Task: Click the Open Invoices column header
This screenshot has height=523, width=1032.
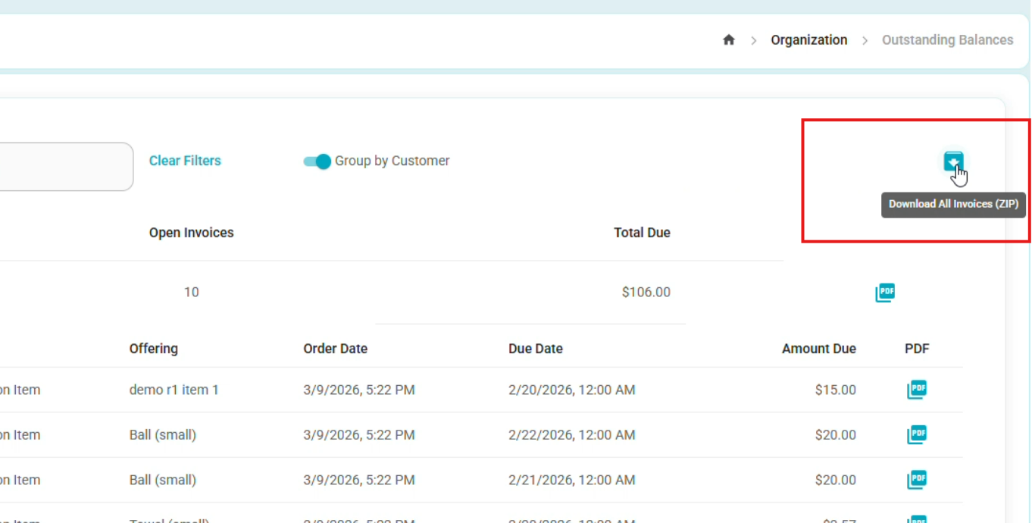Action: pos(191,233)
